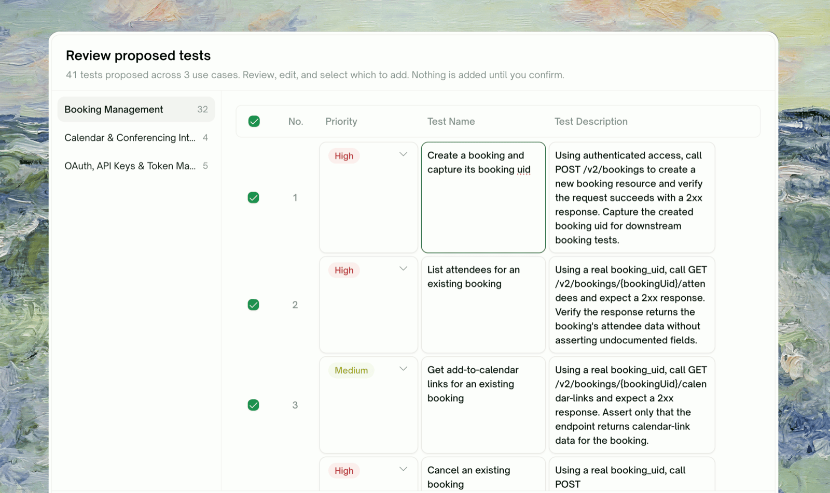
Task: Edit description mentioning calendar-links endpoint
Action: [632, 405]
